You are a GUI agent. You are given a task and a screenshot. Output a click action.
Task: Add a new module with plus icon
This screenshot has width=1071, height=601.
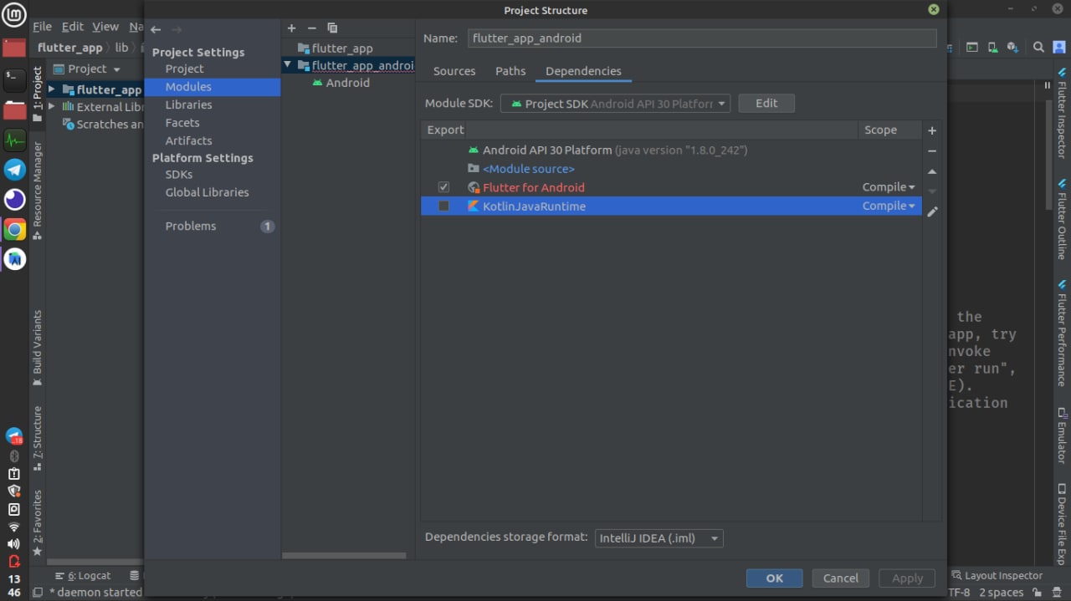pos(291,28)
